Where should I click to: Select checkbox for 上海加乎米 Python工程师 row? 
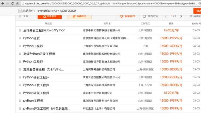tap(20, 46)
